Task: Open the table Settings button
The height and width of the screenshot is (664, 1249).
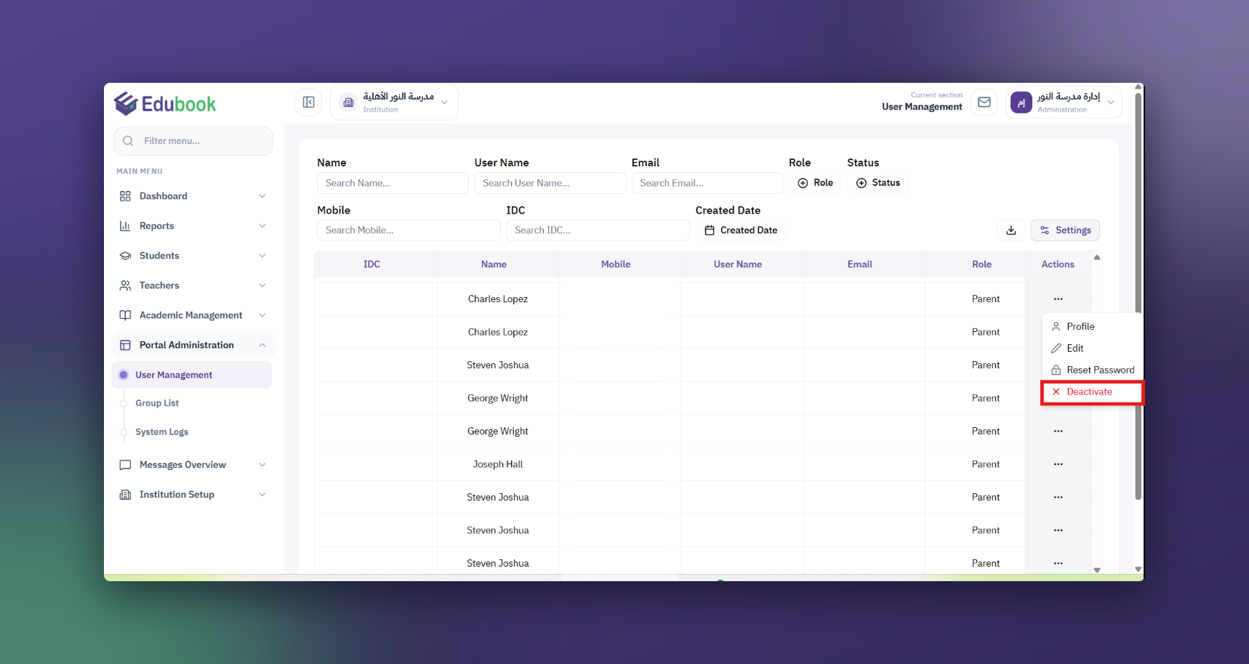Action: 1065,230
